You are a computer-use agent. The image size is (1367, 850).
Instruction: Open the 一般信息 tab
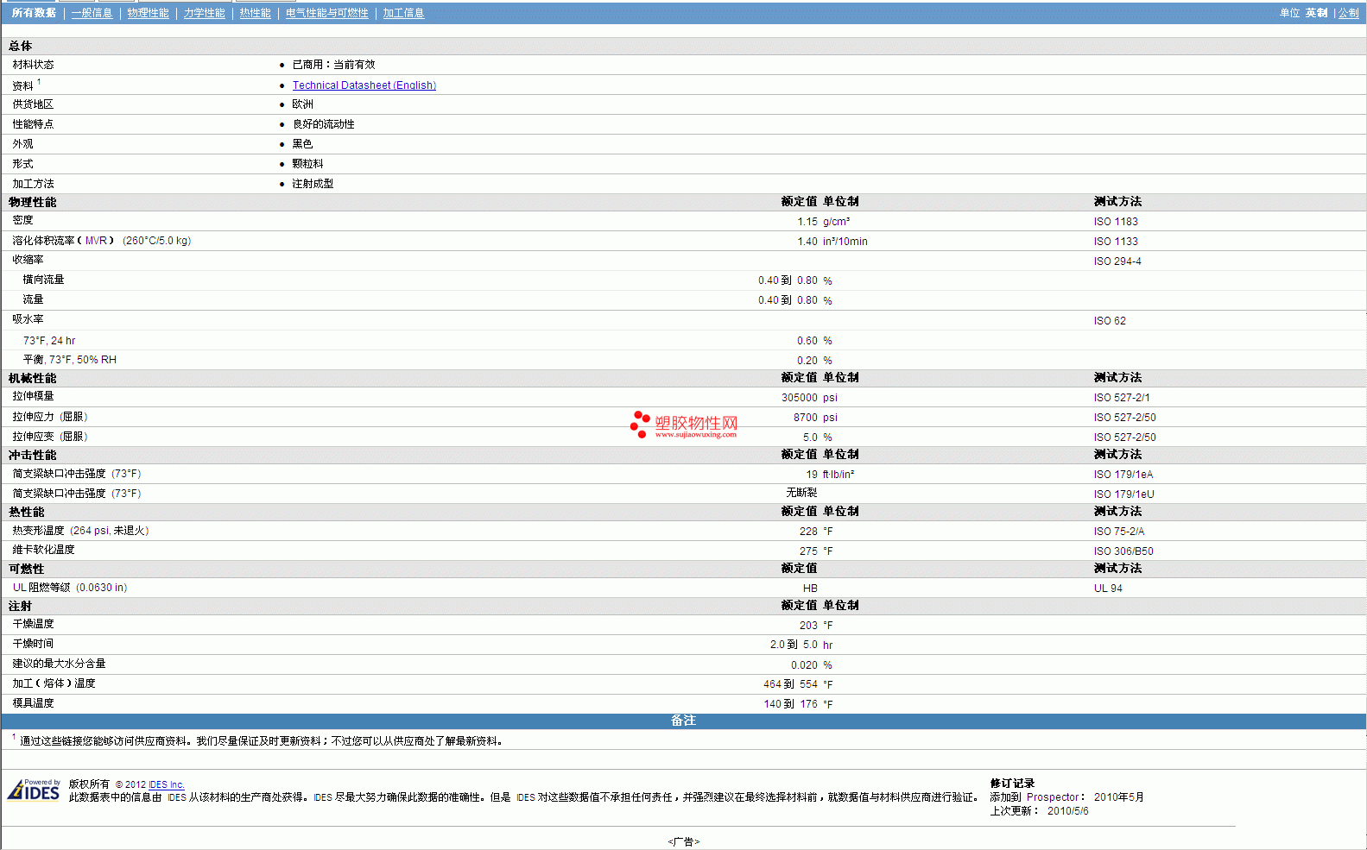tap(92, 13)
